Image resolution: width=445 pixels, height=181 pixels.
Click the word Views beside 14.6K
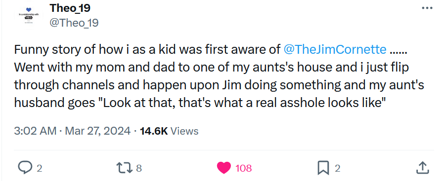click(185, 131)
